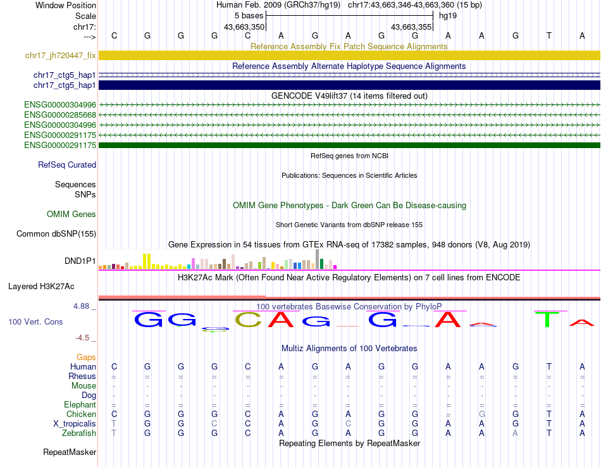The height and width of the screenshot is (467, 601).
Task: Click the olive C in the PhyloP conservation logo
Action: tap(248, 320)
